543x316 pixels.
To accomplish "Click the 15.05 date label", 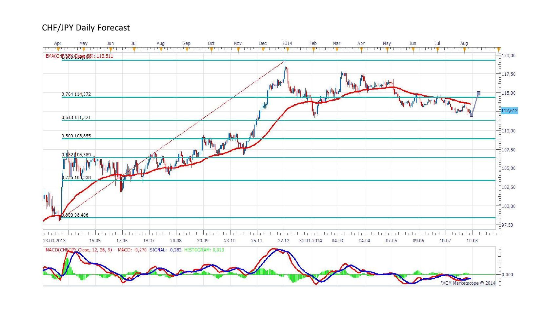I will tap(95, 241).
